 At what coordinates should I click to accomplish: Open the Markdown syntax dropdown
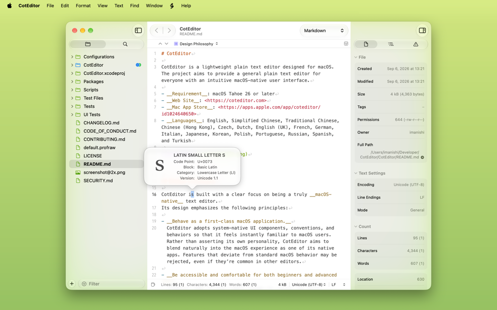click(x=324, y=30)
